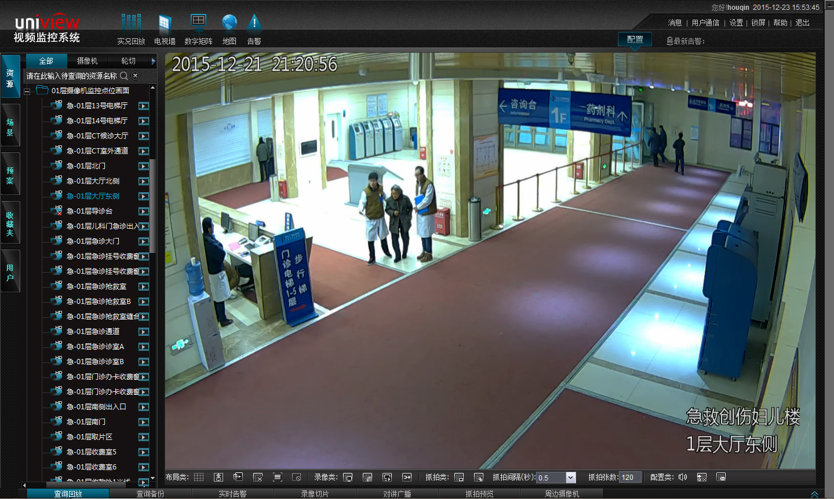Image resolution: width=834 pixels, height=499 pixels.
Task: Select 急-01层导诊台 camera in tree
Action: pyautogui.click(x=89, y=211)
